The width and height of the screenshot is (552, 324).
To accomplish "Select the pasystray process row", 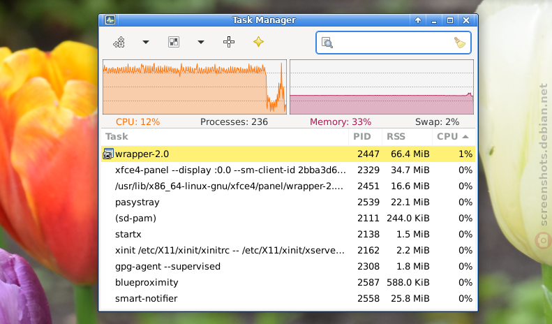I will 288,202.
